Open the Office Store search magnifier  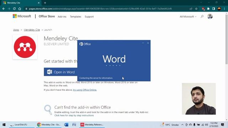(x=202, y=16)
